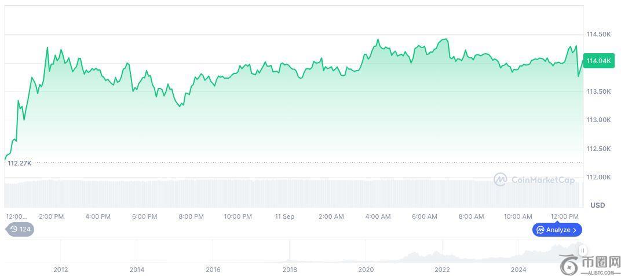Click the 112.00K price axis label

pyautogui.click(x=599, y=177)
